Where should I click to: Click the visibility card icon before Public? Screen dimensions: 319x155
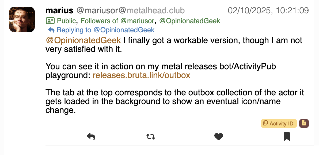click(x=50, y=21)
